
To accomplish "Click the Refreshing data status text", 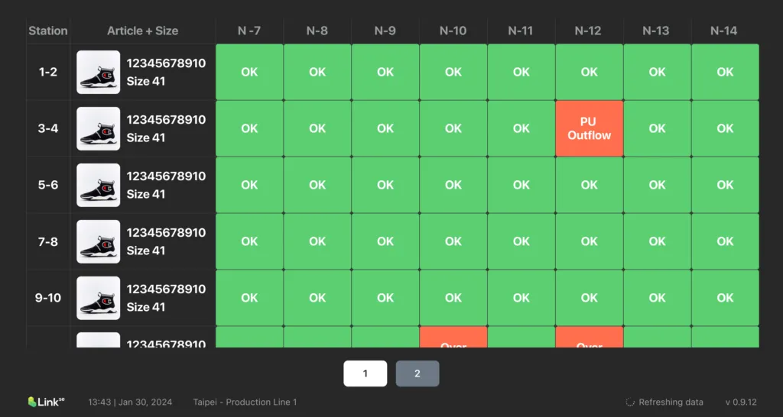I will [x=671, y=402].
